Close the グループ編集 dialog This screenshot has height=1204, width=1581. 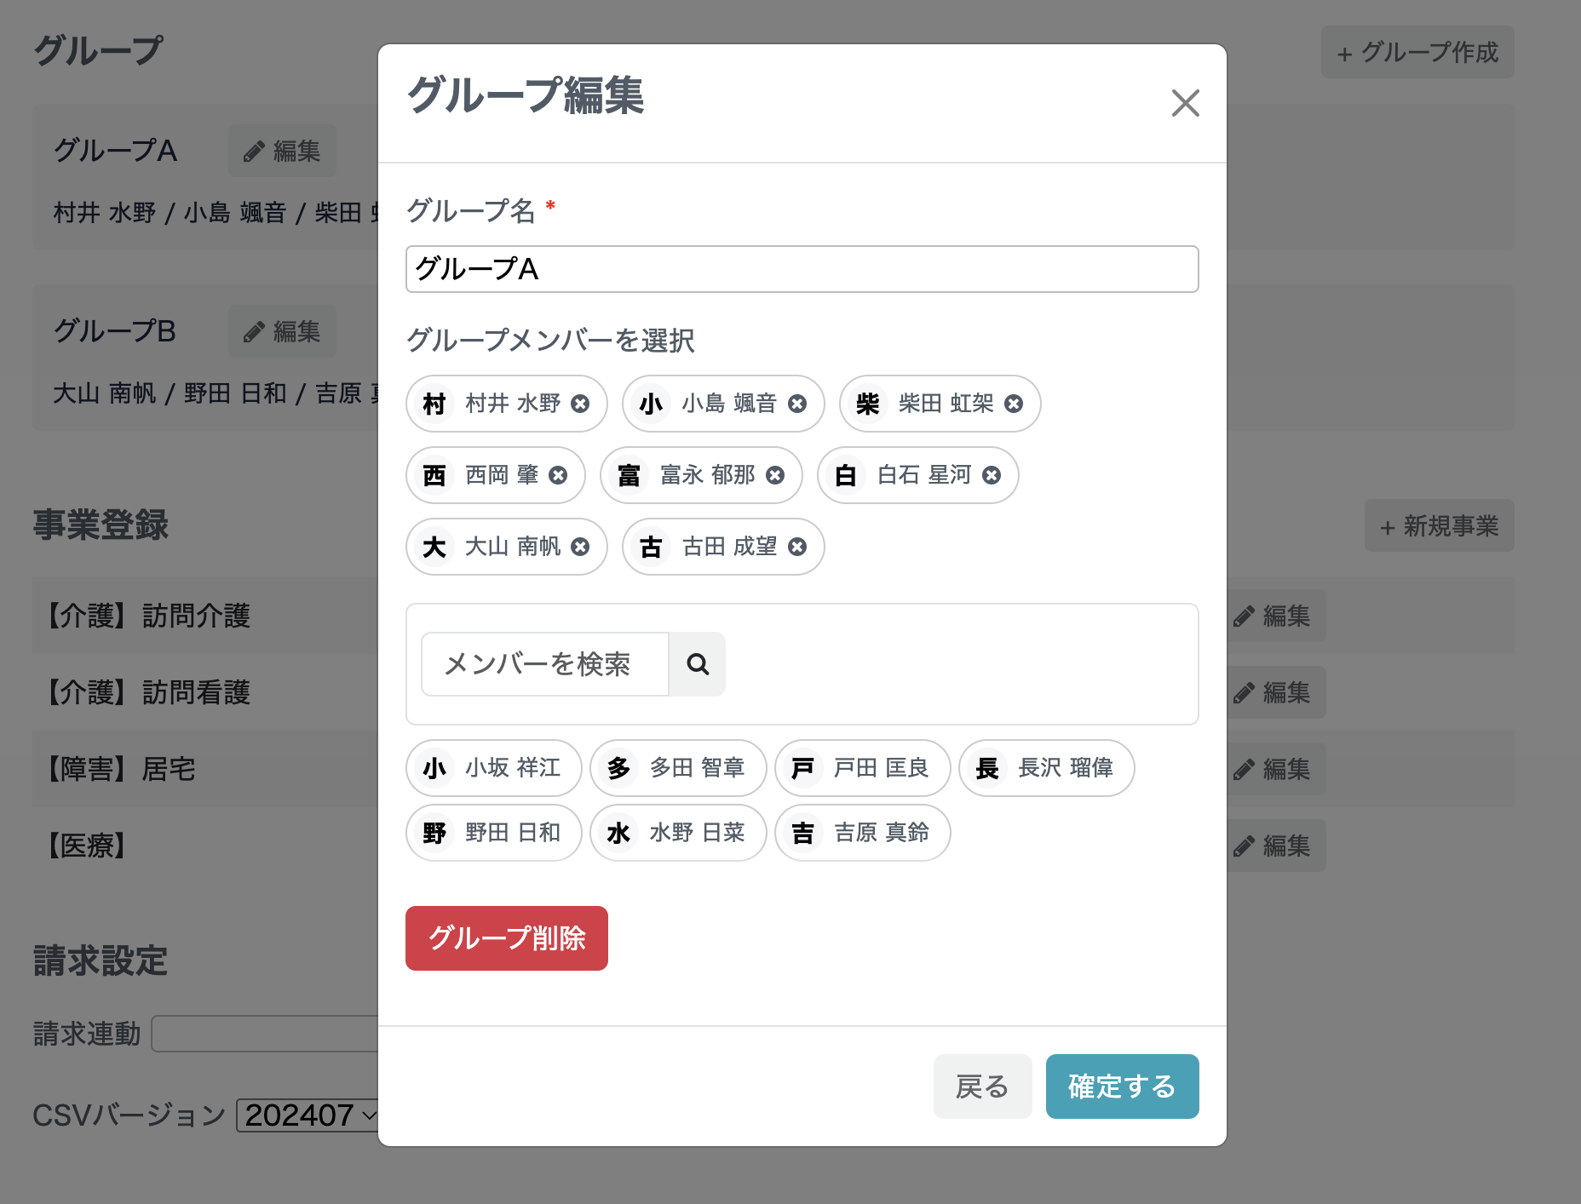[x=1185, y=103]
